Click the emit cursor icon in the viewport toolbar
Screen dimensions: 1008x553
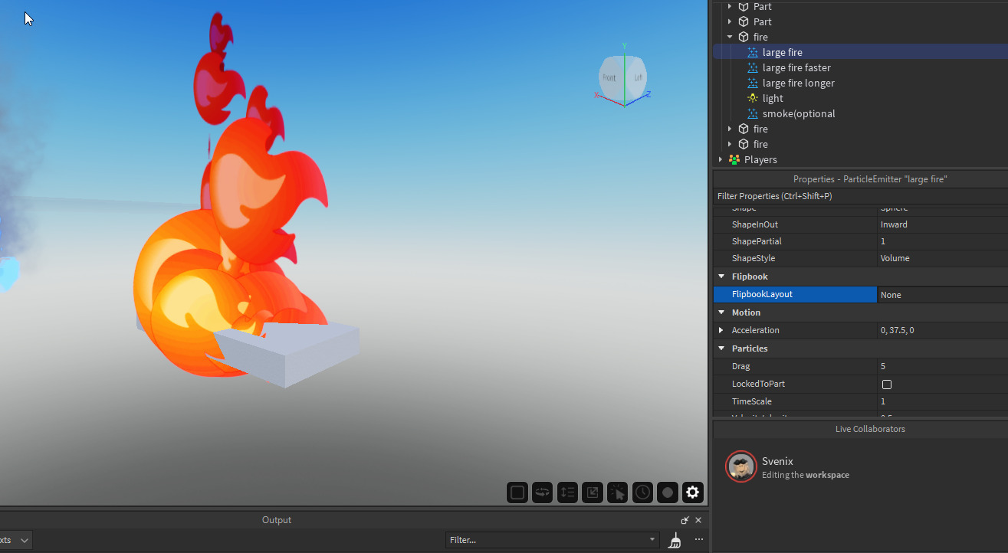pyautogui.click(x=617, y=492)
